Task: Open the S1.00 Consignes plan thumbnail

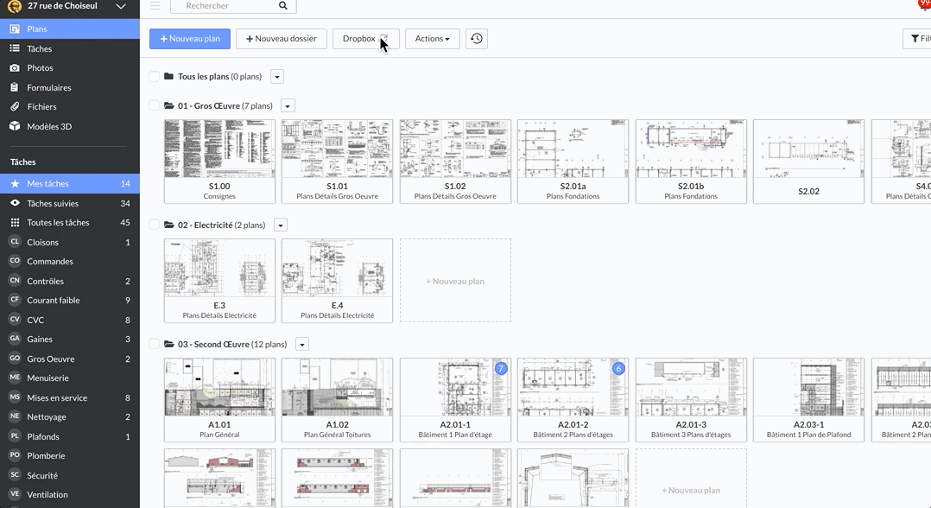Action: point(219,149)
